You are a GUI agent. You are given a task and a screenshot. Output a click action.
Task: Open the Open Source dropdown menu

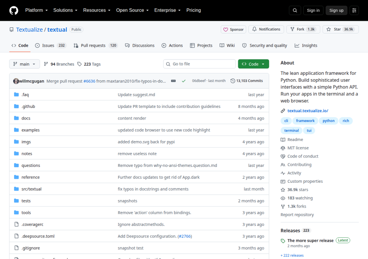(x=132, y=10)
